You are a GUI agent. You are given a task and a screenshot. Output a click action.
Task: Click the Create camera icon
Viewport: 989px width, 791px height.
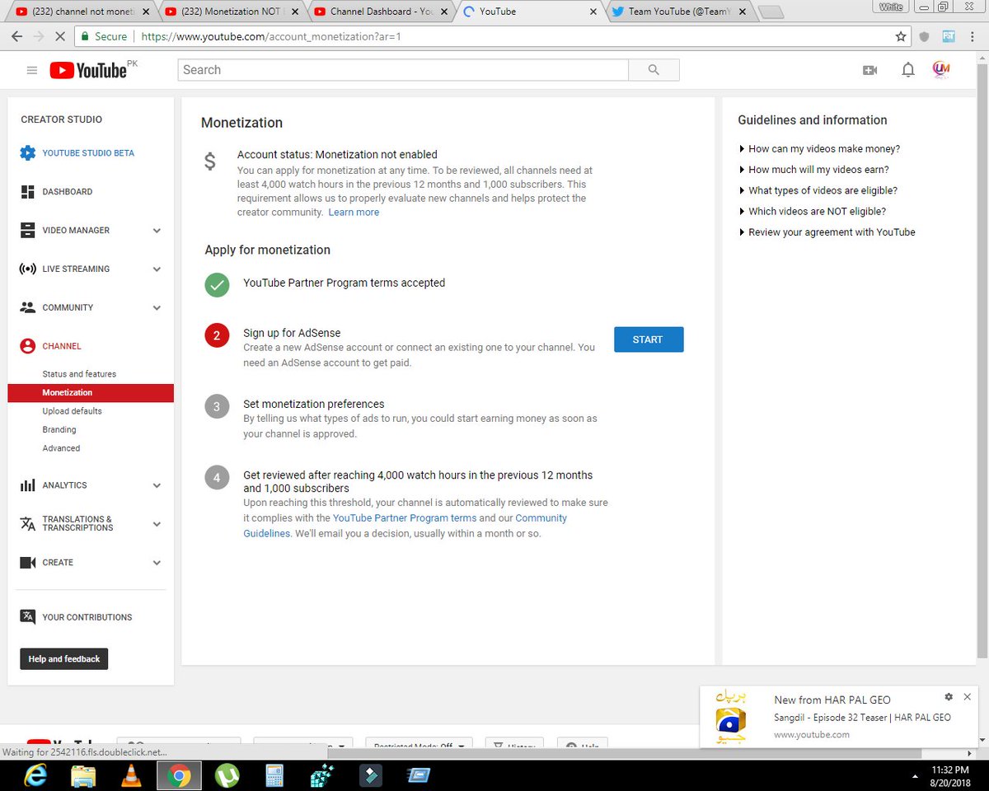pyautogui.click(x=27, y=563)
